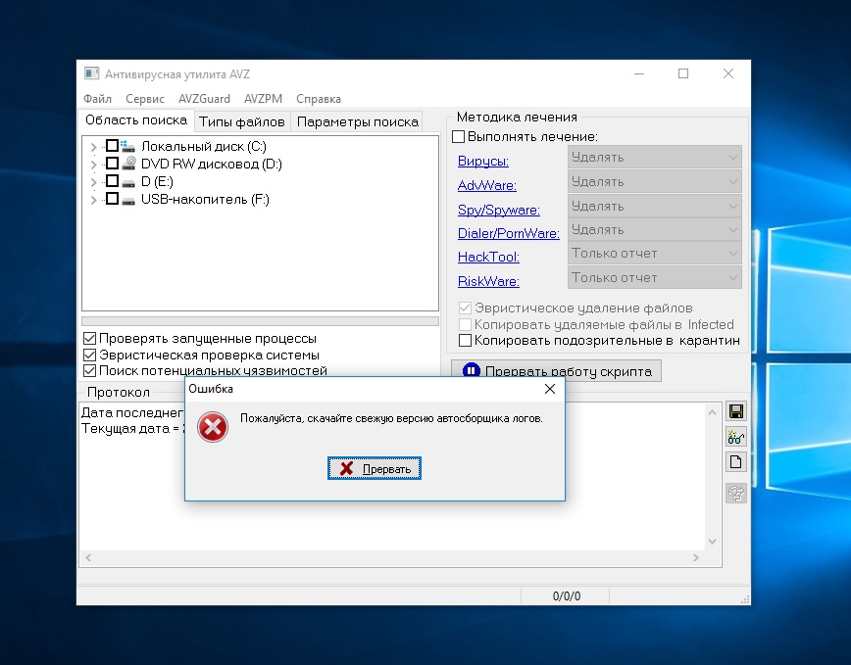Open the Файл menu

[97, 99]
